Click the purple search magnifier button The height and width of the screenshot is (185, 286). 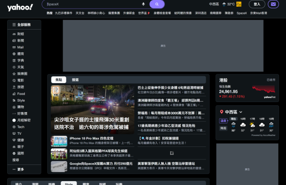(x=157, y=4)
